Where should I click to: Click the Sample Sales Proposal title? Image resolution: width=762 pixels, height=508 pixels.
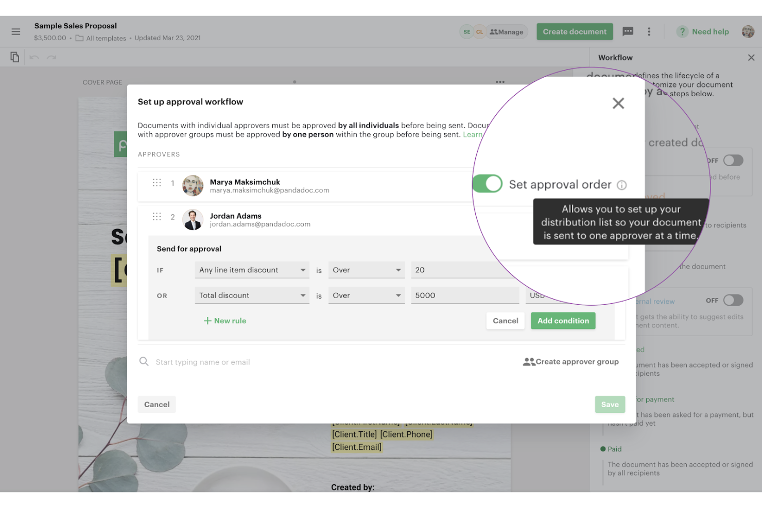point(76,26)
